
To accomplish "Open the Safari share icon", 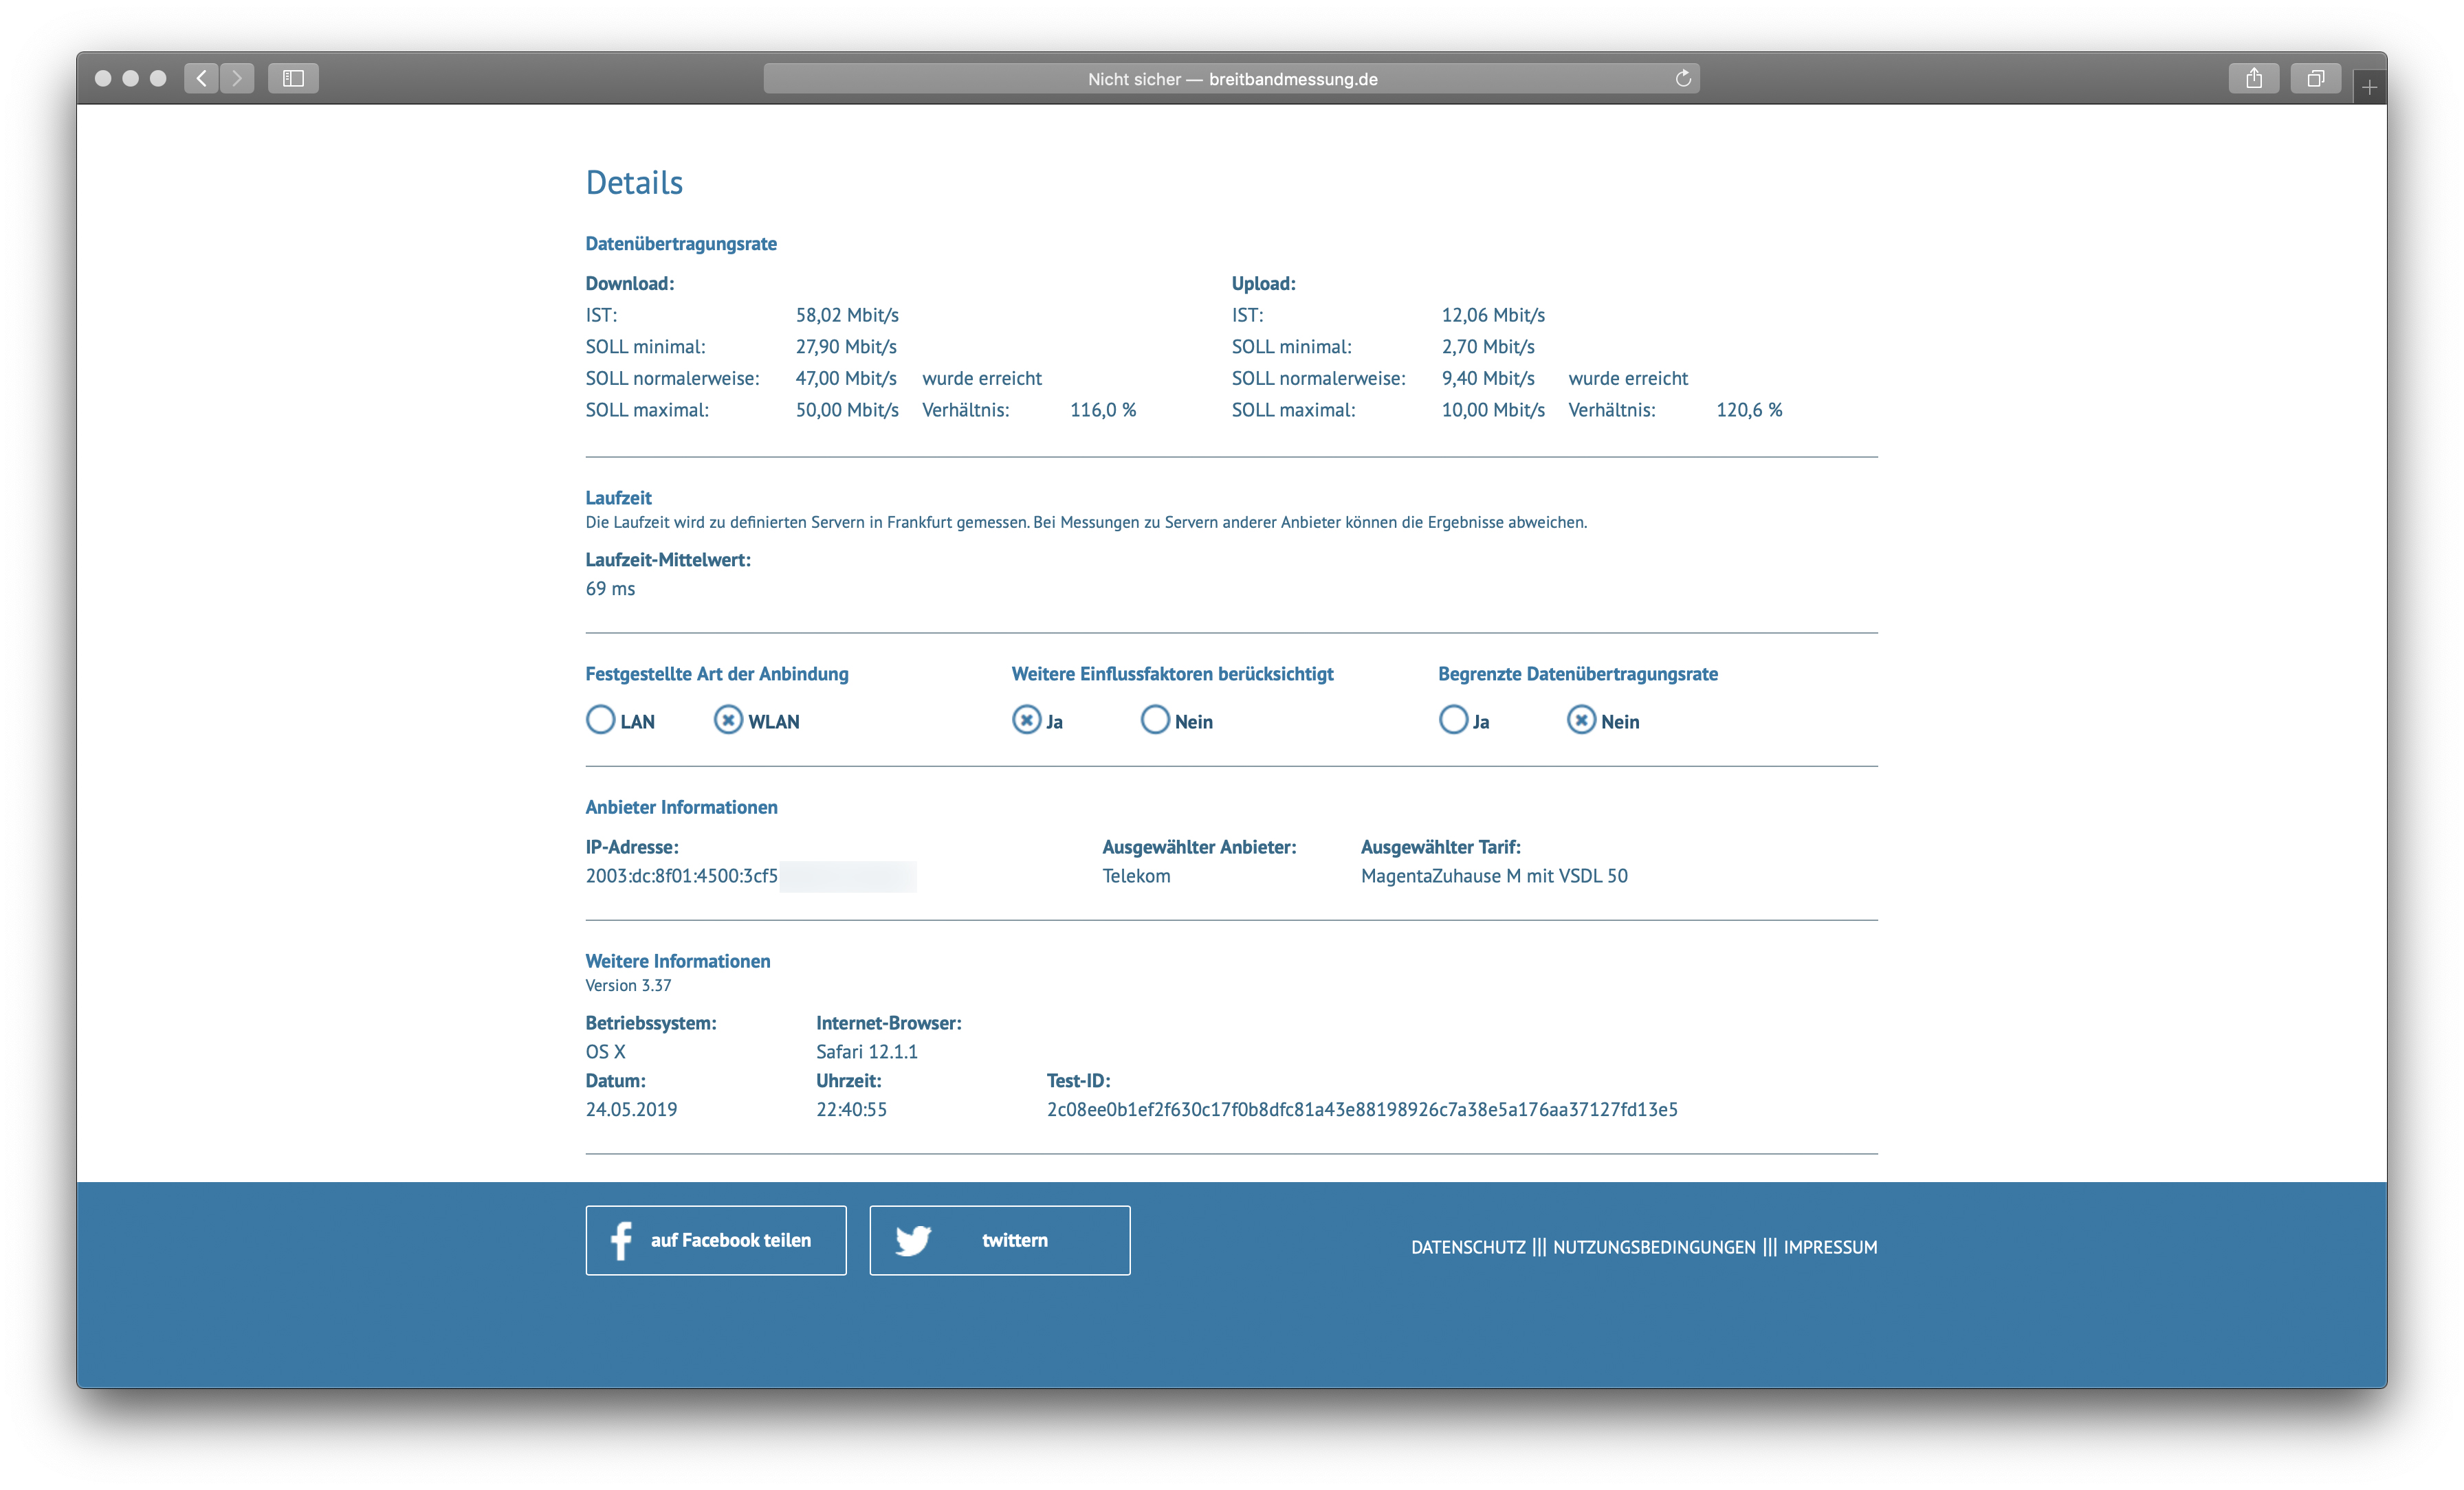I will tap(2253, 78).
